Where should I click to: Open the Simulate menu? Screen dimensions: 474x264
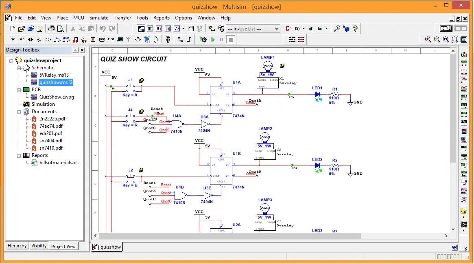pos(99,18)
